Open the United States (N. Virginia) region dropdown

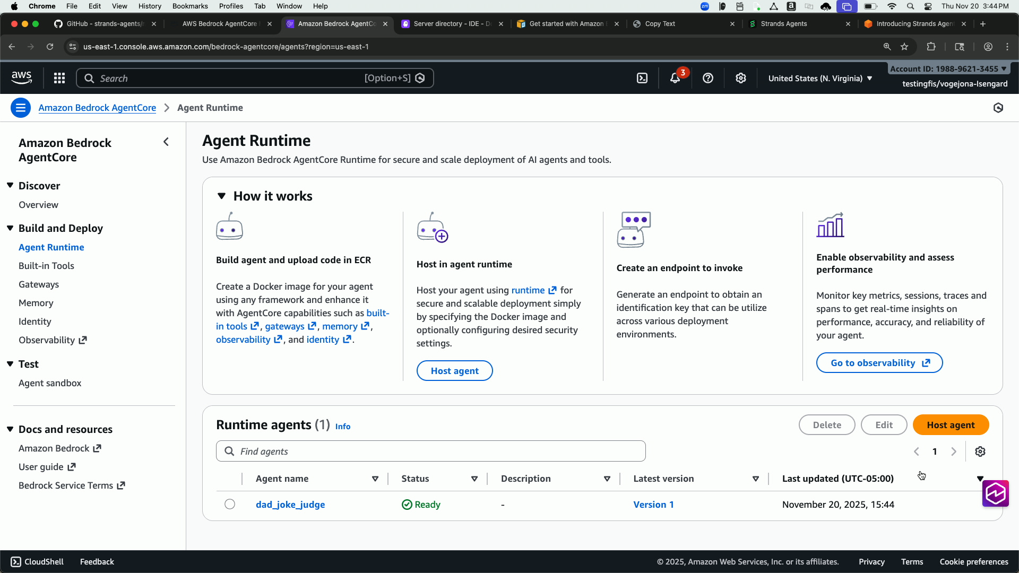[x=821, y=79]
